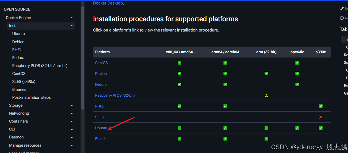Click RHEL s390x green checkmark

(x=321, y=106)
